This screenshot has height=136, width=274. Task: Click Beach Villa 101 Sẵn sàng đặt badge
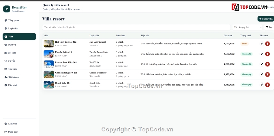click(247, 85)
